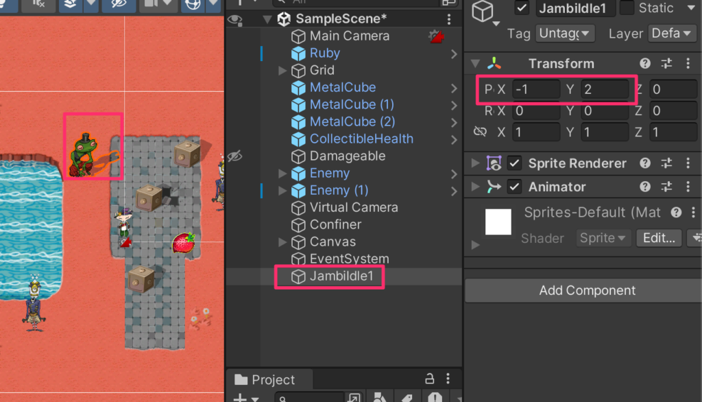
Task: Open the GameObject icon picker in Inspector
Action: 485,12
